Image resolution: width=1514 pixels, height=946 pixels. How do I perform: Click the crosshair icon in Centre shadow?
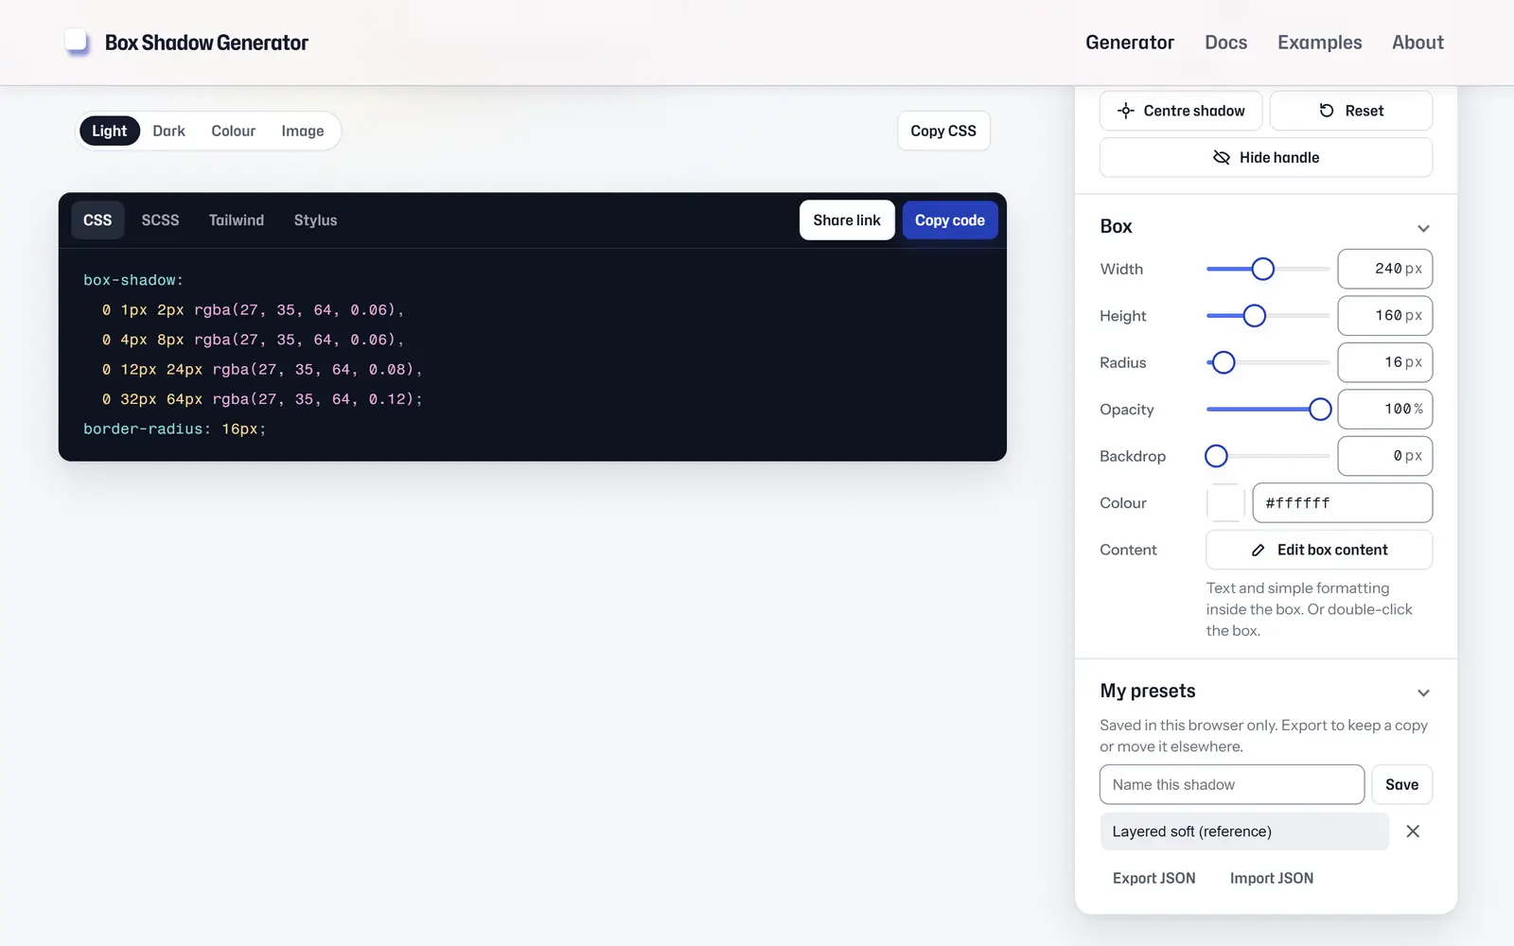pos(1126,111)
